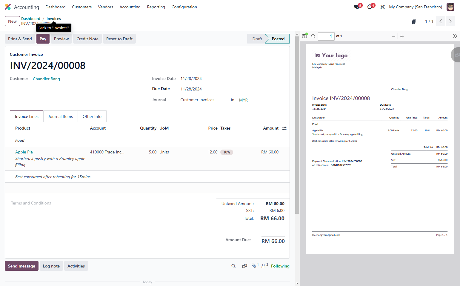460x286 pixels.
Task: Click Reset to Draft button
Action: coord(119,39)
